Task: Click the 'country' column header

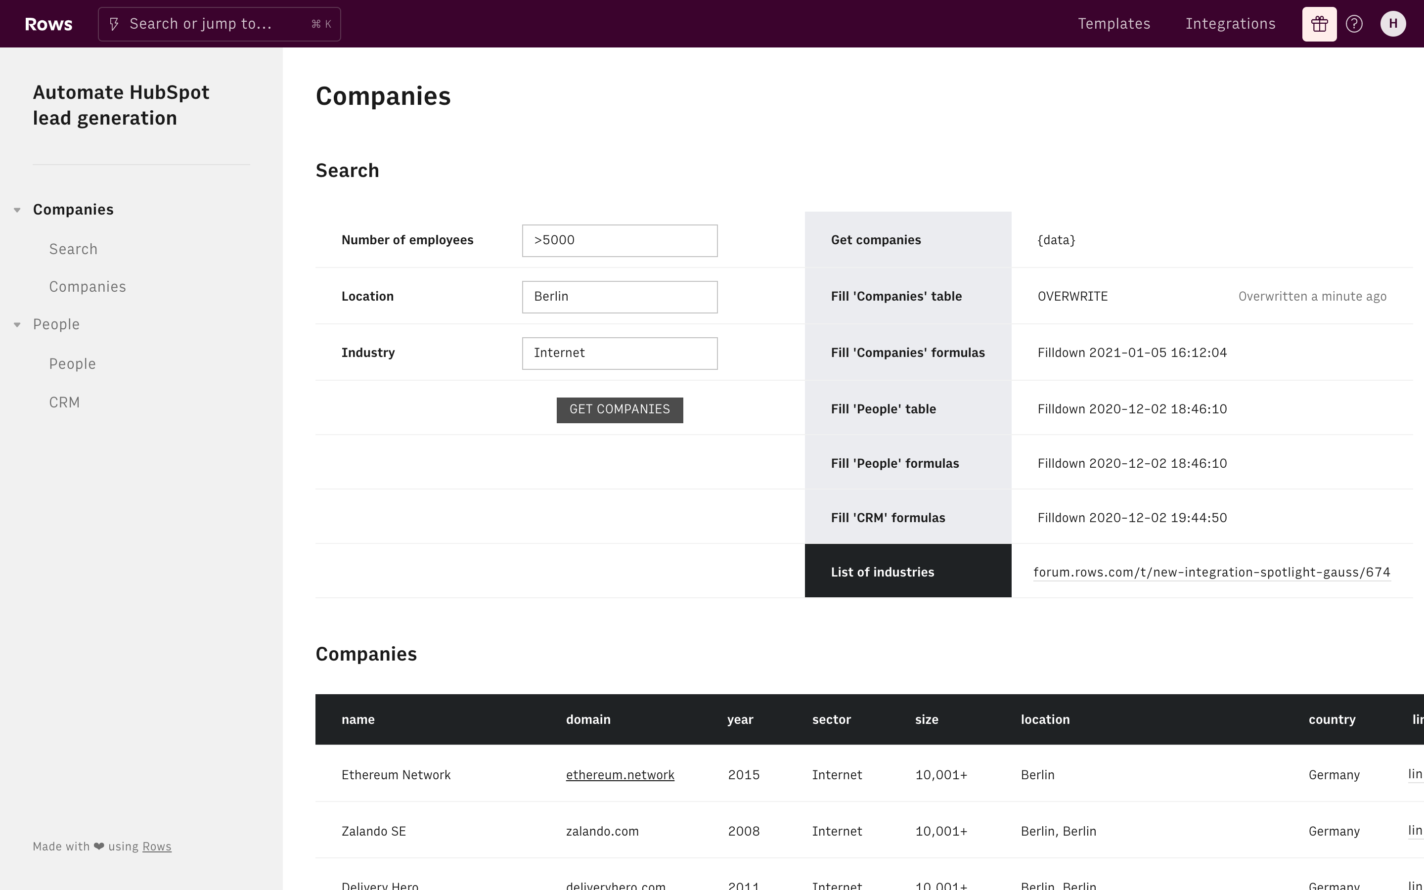Action: tap(1332, 719)
